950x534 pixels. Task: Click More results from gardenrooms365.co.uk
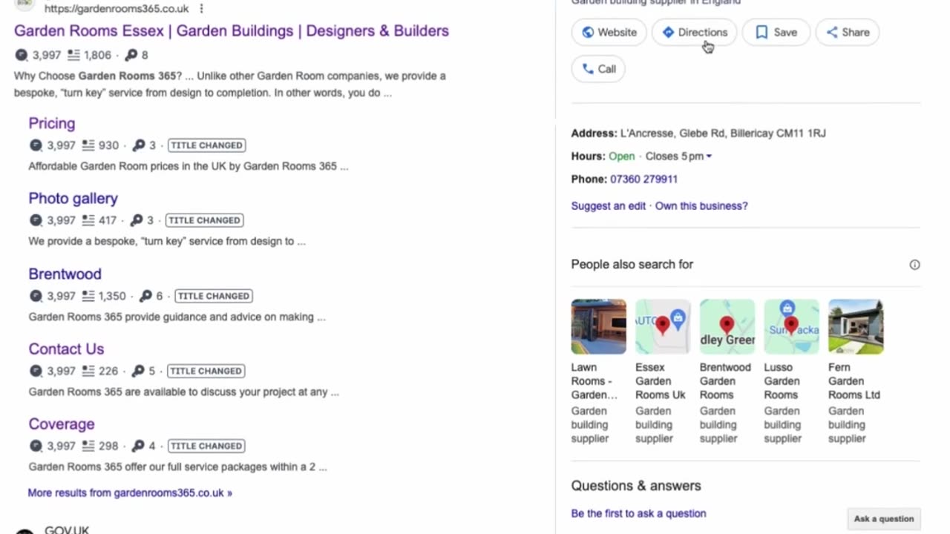tap(130, 492)
